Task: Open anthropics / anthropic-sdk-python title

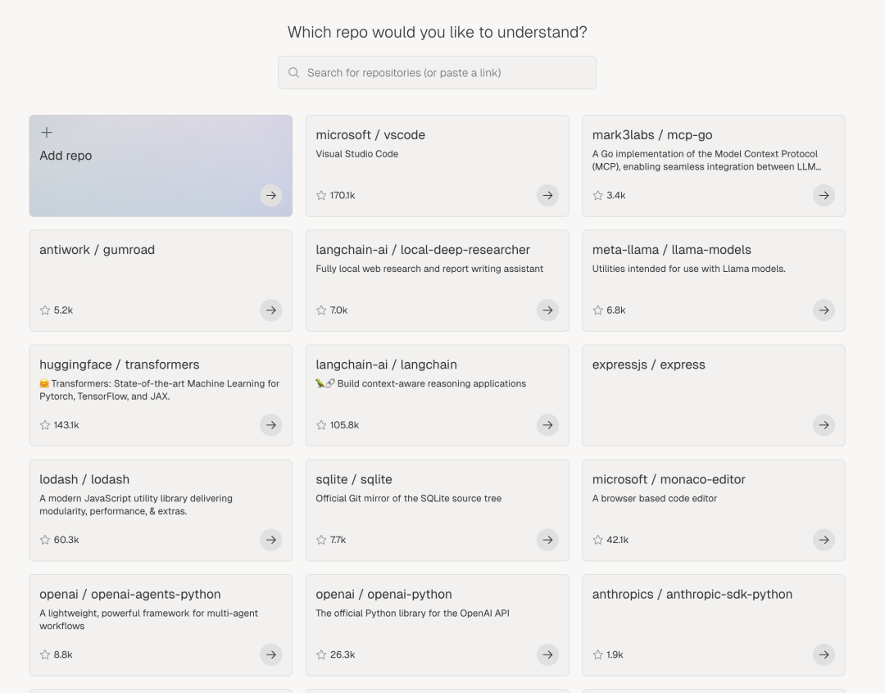Action: click(x=692, y=594)
